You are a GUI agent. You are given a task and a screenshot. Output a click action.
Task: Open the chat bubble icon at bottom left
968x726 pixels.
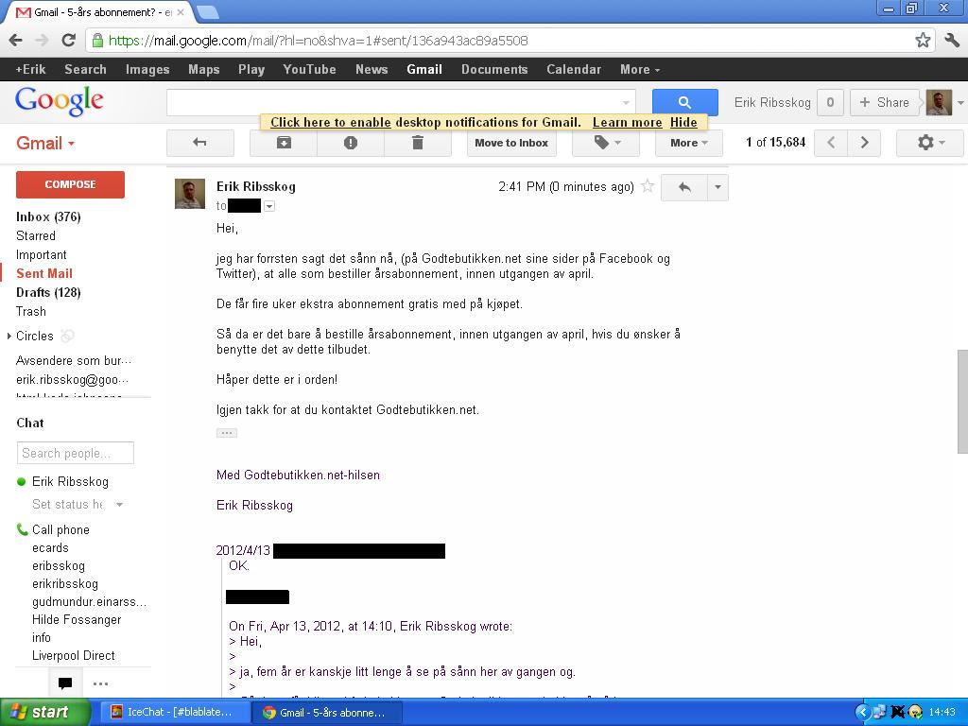tap(65, 683)
